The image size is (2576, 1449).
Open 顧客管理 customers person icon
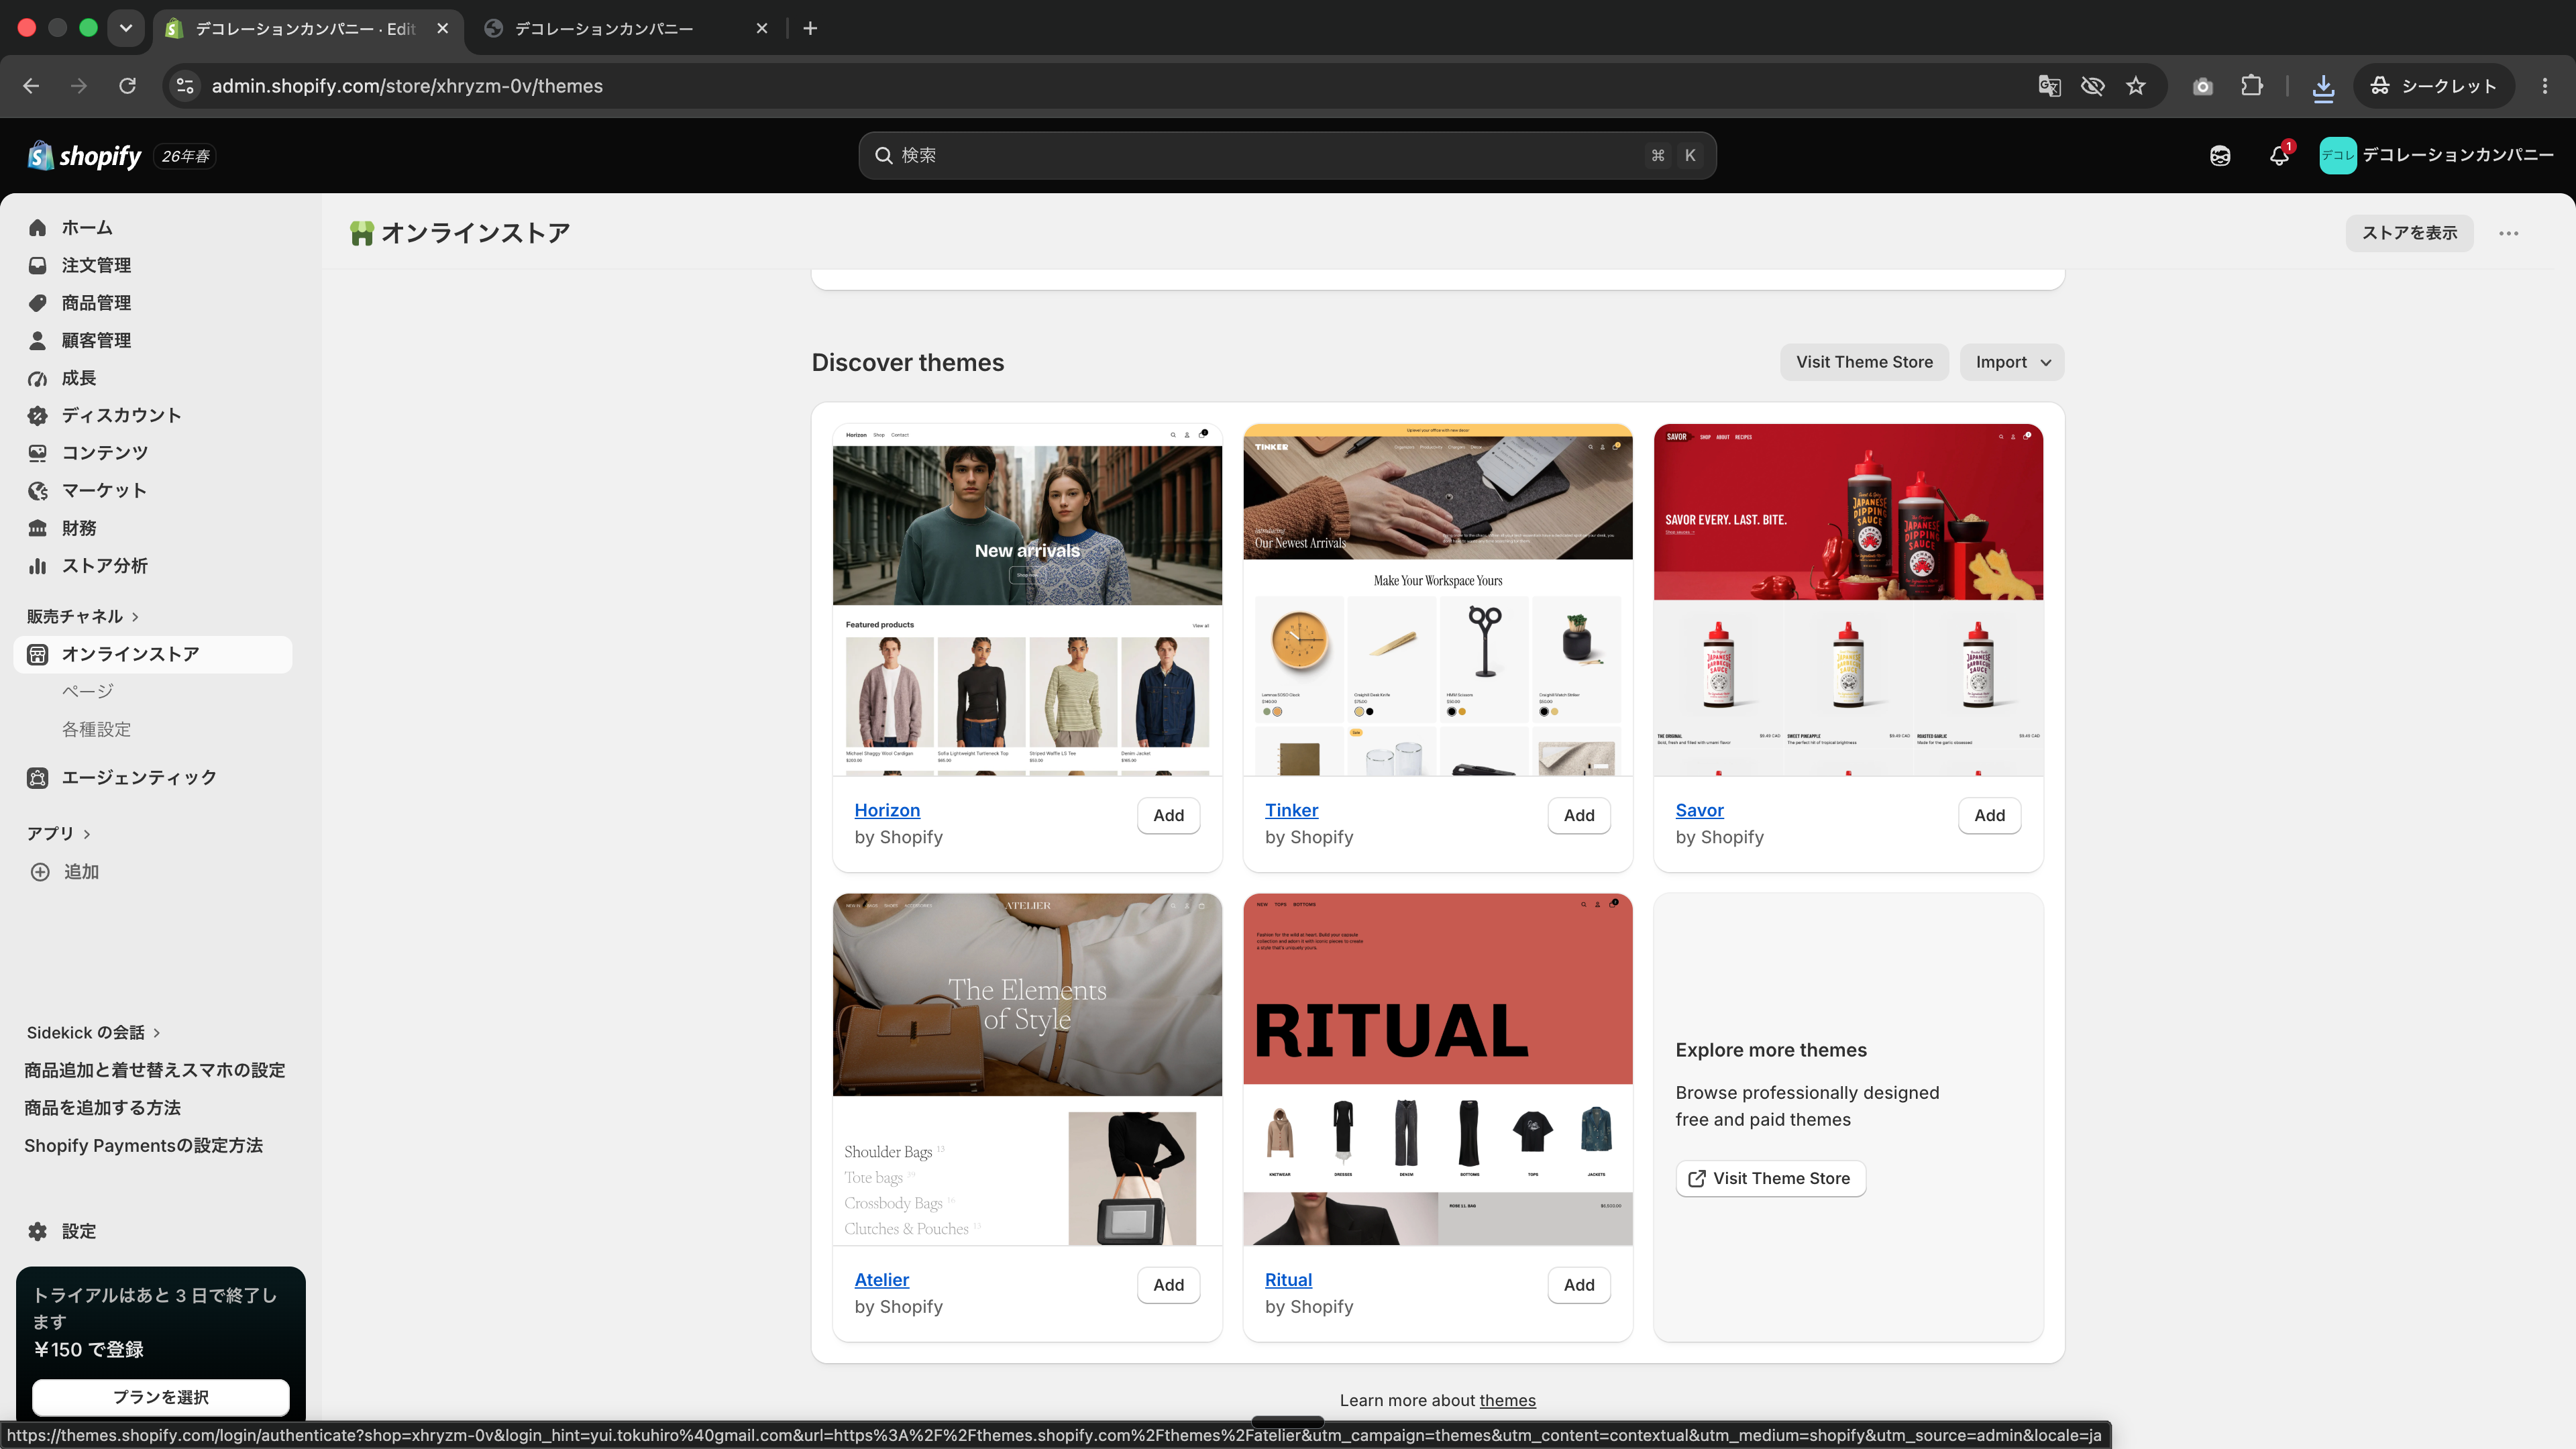tap(38, 341)
